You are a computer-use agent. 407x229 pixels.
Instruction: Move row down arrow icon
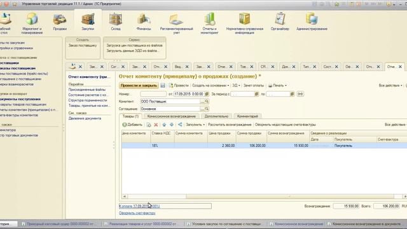click(172, 125)
